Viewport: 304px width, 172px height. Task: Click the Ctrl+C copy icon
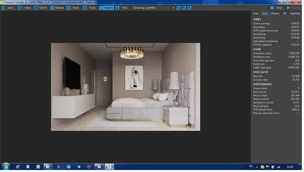click(36, 8)
